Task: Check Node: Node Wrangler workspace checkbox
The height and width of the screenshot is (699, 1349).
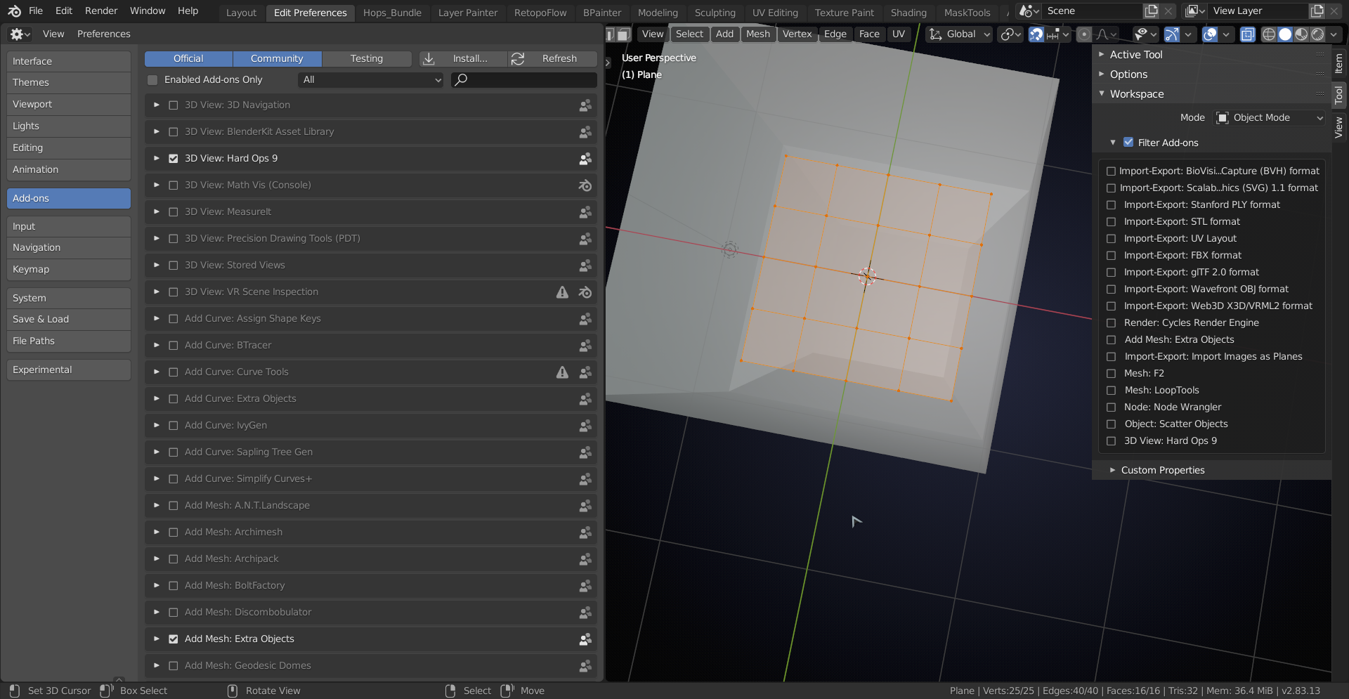Action: point(1111,407)
